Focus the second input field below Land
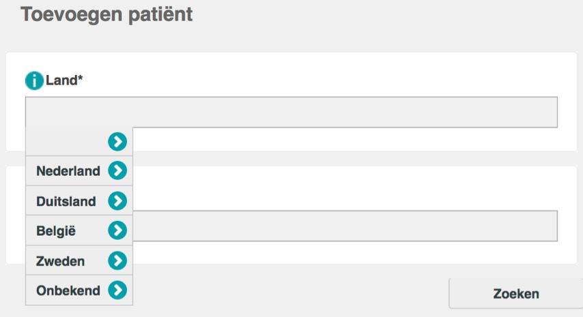The height and width of the screenshot is (317, 583). 345,226
